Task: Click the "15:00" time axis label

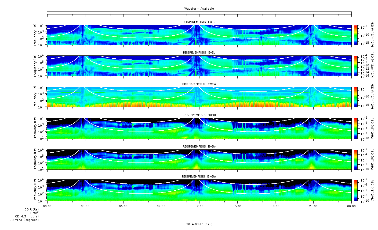Action: coord(237,206)
